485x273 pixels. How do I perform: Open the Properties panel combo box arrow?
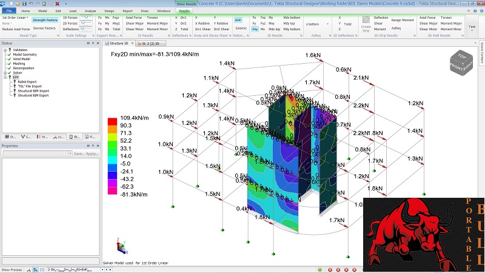pyautogui.click(x=70, y=153)
